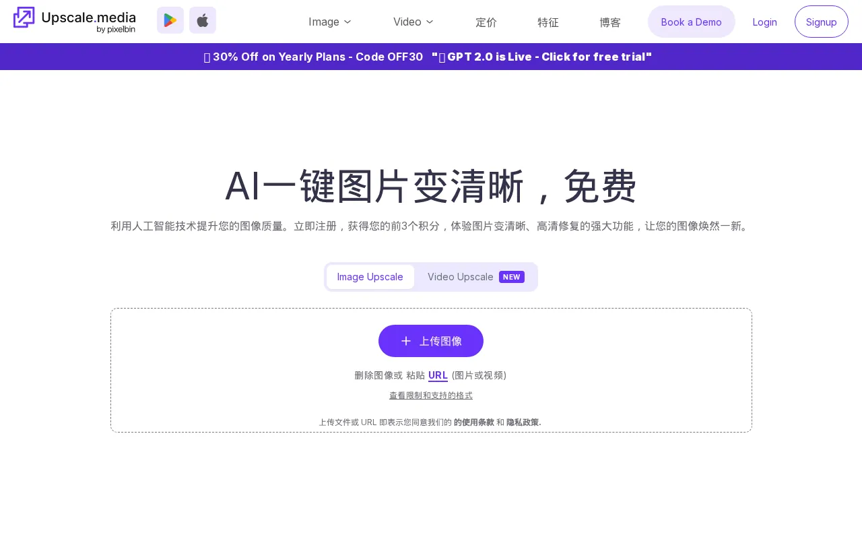Open the 的使用条款 terms link
The image size is (862, 539).
(x=474, y=422)
